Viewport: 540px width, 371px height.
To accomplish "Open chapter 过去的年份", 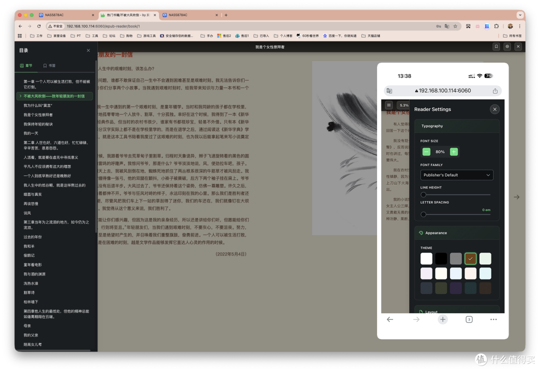I will coord(32,237).
